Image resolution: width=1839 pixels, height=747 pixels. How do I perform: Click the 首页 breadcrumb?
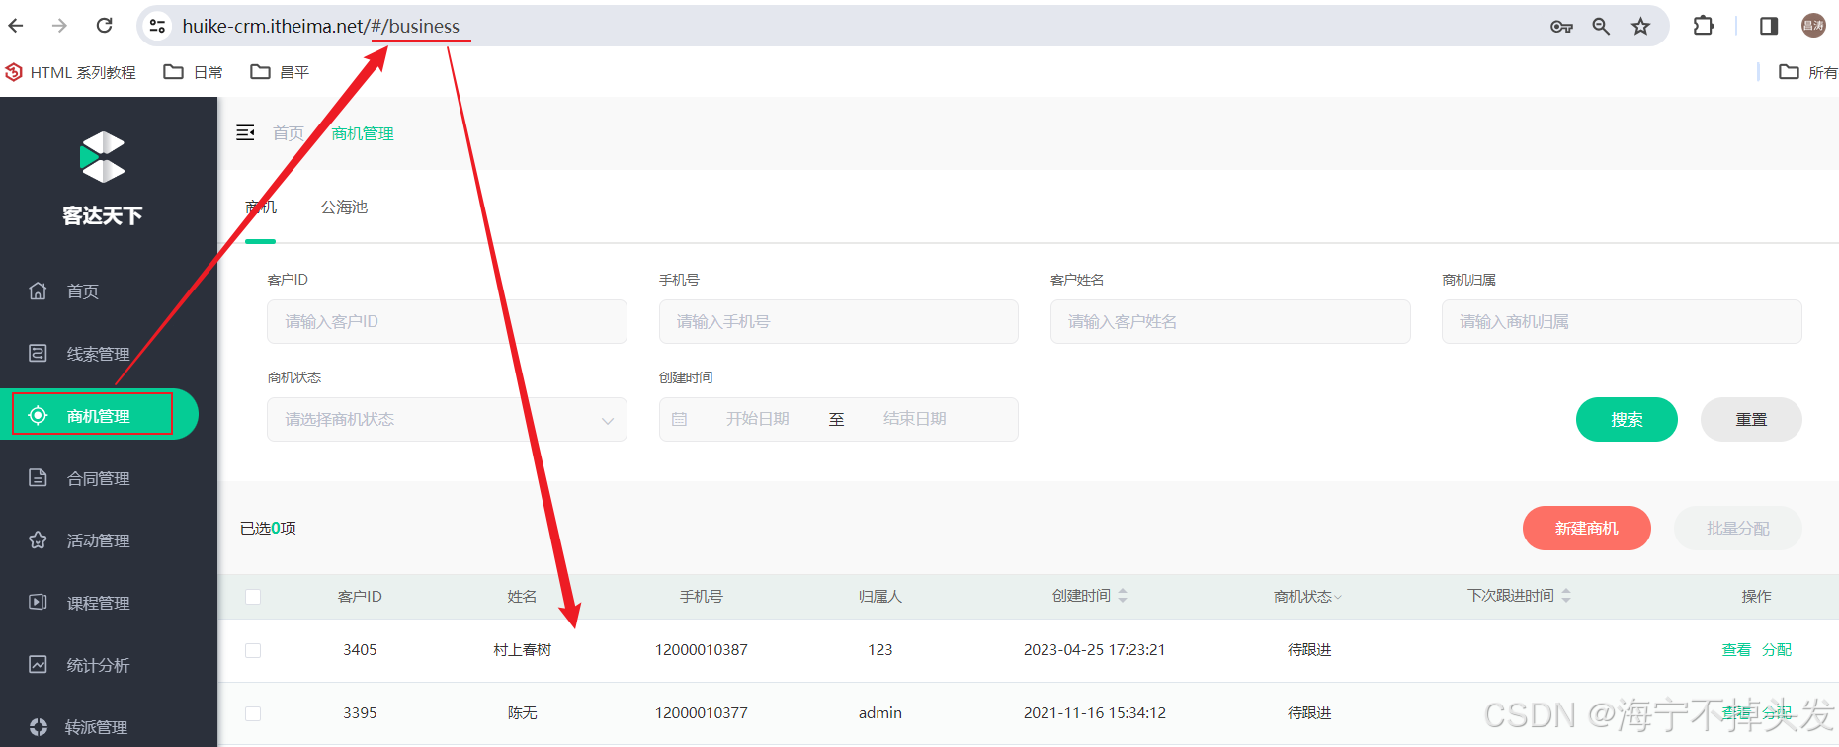289,133
